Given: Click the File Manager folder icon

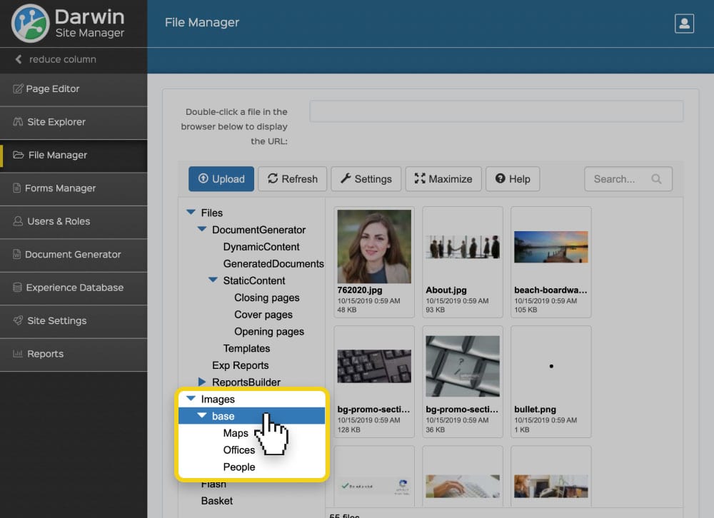Looking at the screenshot, I should click(x=19, y=155).
